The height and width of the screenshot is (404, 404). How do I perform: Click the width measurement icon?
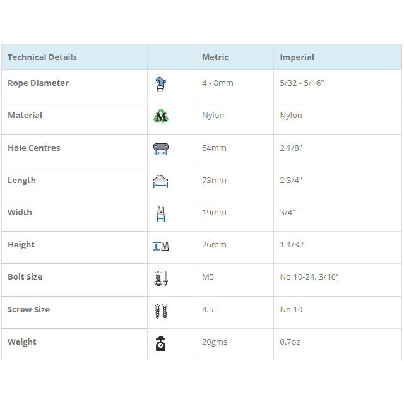pyautogui.click(x=161, y=213)
